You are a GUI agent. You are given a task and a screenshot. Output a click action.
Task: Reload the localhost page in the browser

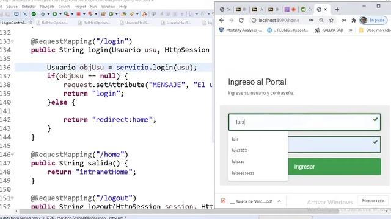click(241, 20)
